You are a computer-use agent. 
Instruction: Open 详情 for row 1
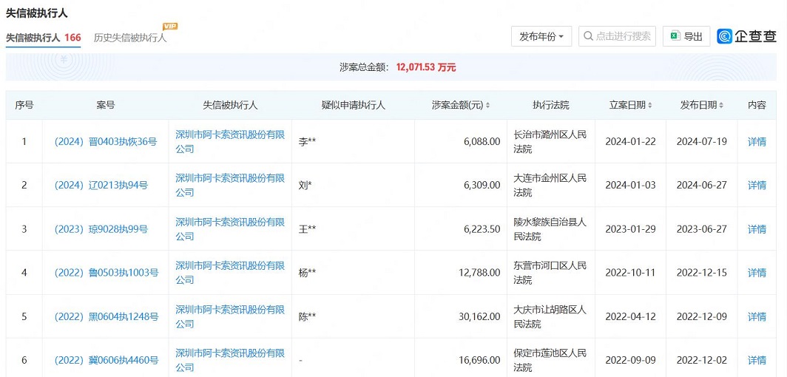757,142
